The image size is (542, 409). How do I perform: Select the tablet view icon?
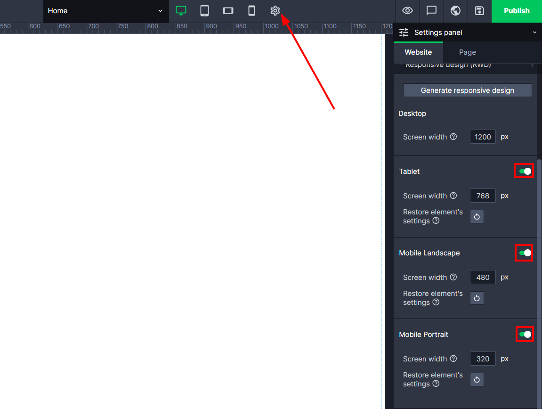(x=204, y=11)
